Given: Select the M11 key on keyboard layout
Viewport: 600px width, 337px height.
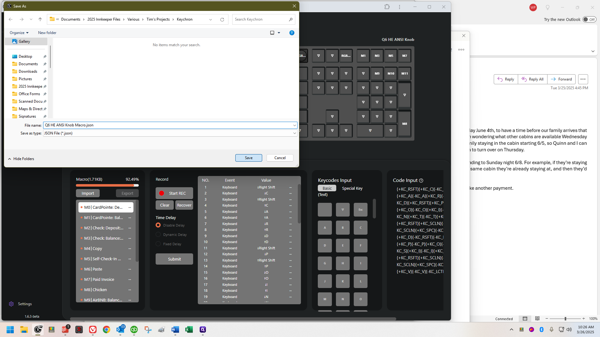Looking at the screenshot, I should (x=405, y=74).
